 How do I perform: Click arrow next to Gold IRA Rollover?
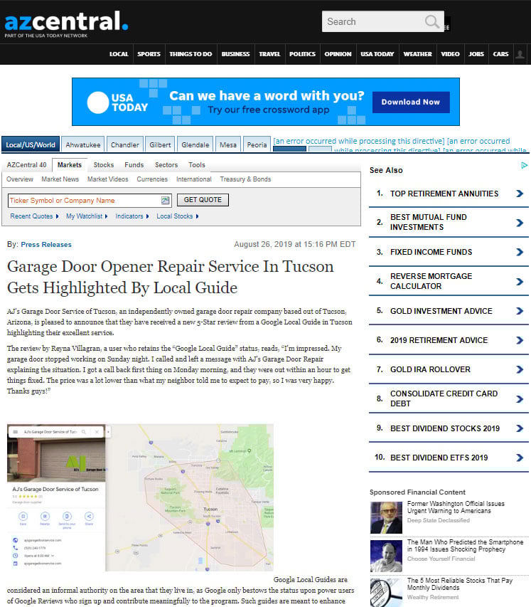(x=520, y=370)
